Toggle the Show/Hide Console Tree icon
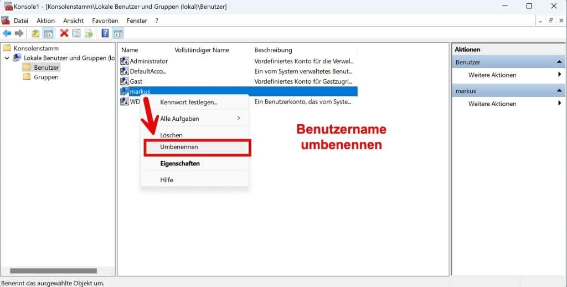The image size is (567, 287). (x=49, y=34)
